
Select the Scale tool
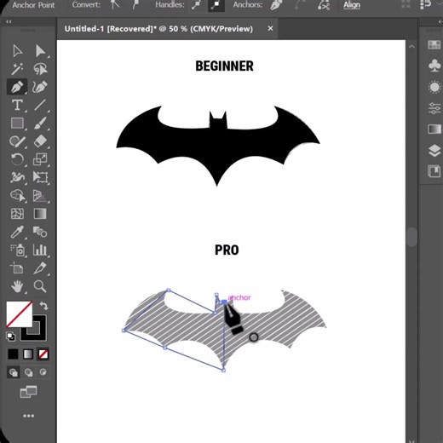(40, 159)
